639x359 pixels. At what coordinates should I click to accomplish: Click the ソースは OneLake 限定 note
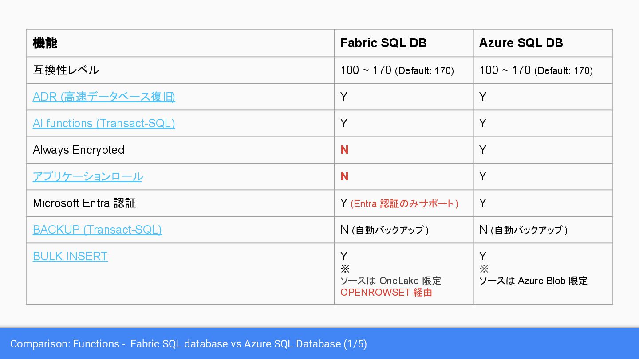point(390,281)
